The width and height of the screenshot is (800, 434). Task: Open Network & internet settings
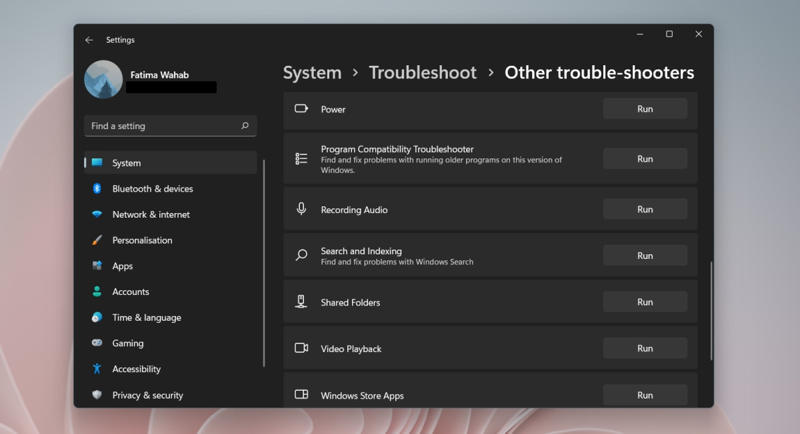tap(170, 214)
